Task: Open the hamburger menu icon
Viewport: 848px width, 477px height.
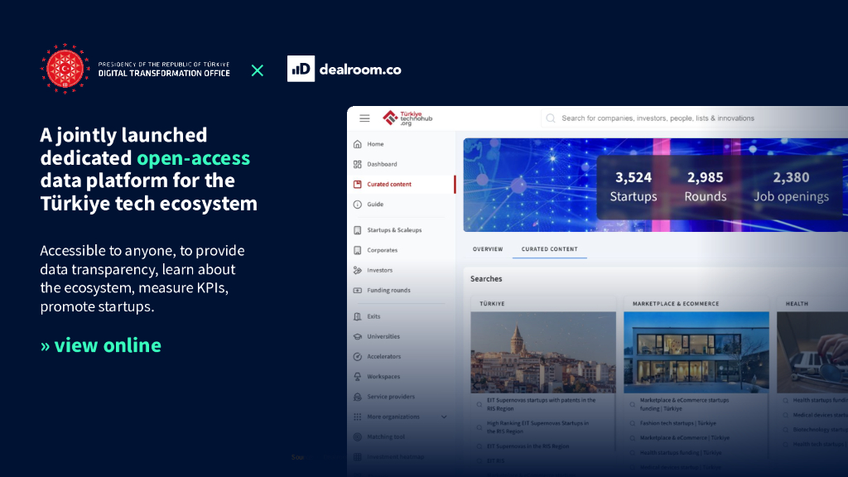Action: 364,118
